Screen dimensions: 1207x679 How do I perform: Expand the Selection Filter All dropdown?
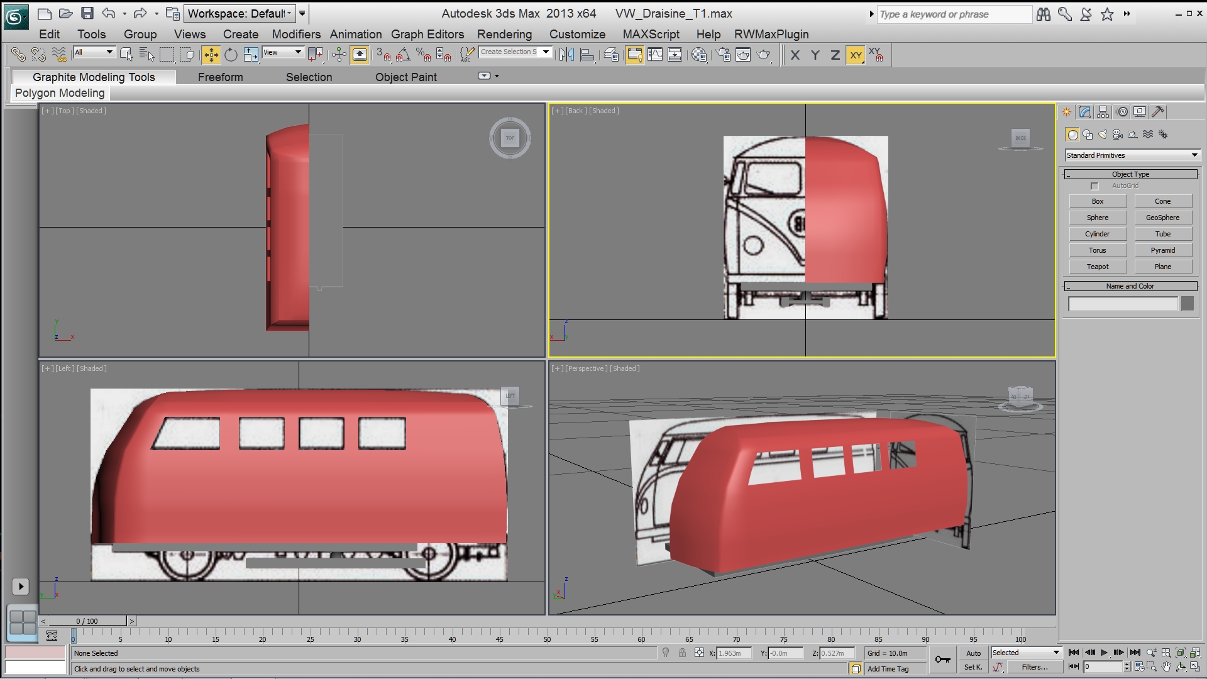coord(94,53)
